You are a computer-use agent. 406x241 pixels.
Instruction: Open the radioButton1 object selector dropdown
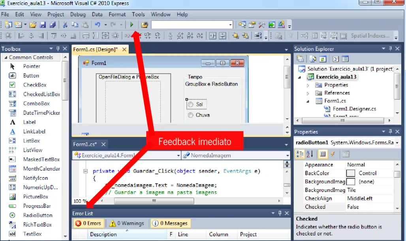397,143
